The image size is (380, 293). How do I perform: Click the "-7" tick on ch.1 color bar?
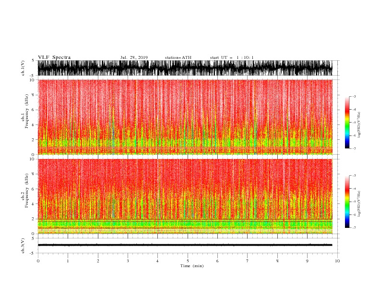pyautogui.click(x=354, y=148)
